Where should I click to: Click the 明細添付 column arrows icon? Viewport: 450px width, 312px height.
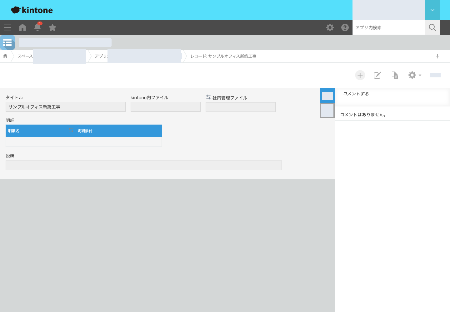point(71,130)
